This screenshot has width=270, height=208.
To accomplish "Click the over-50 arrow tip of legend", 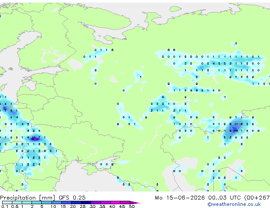I will pyautogui.click(x=135, y=202).
